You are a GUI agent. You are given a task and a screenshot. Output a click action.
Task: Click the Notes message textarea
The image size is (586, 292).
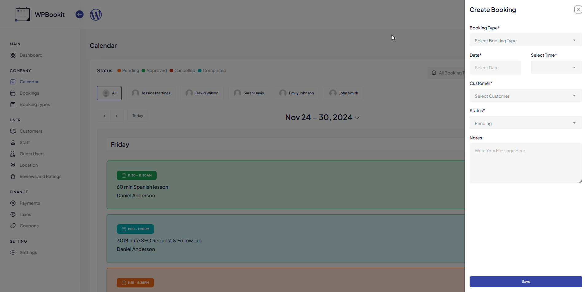click(525, 163)
